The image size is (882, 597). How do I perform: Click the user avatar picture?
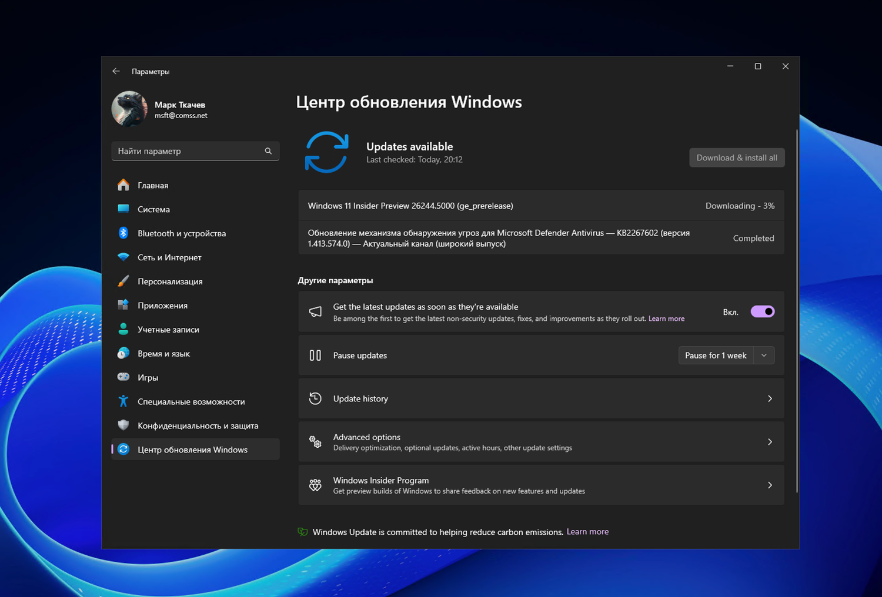pos(129,109)
